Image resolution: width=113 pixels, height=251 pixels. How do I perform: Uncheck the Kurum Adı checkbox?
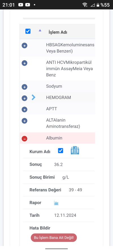pyautogui.click(x=60, y=151)
